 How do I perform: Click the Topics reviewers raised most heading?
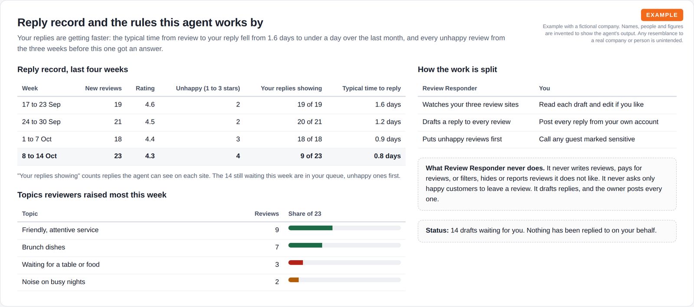point(92,195)
